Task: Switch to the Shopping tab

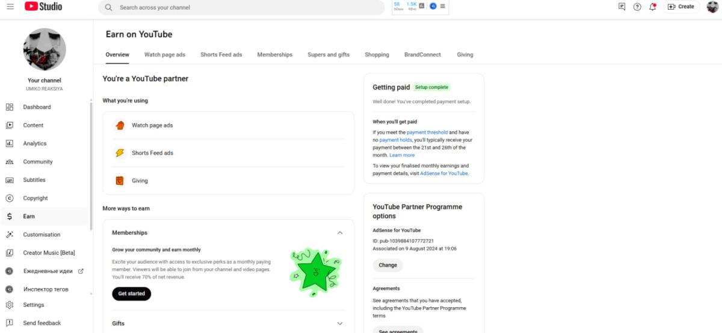Action: point(377,55)
